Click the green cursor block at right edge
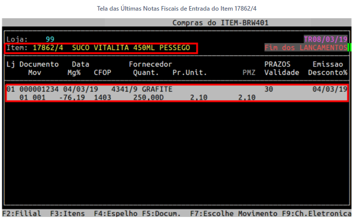The width and height of the screenshot is (354, 218). click(x=349, y=48)
